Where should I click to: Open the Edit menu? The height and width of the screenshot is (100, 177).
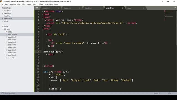(x=6, y=4)
